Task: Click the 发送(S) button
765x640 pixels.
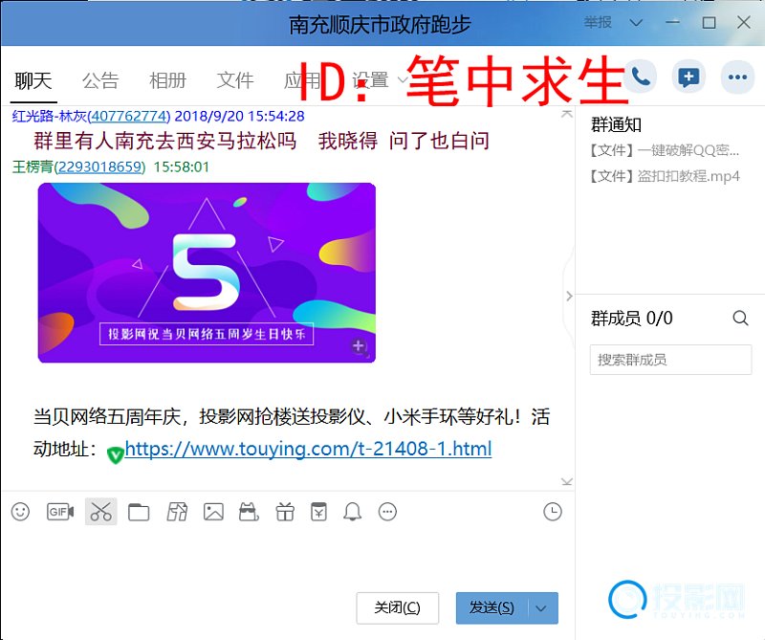Action: tap(492, 608)
